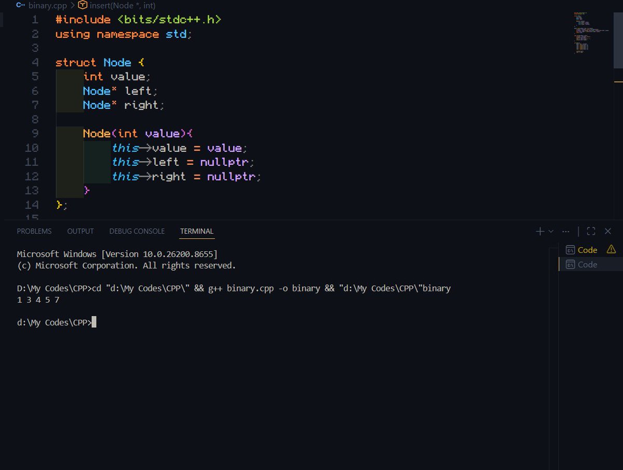Click the '1 3 4 5 7' terminal output
This screenshot has width=623, height=470.
38,300
